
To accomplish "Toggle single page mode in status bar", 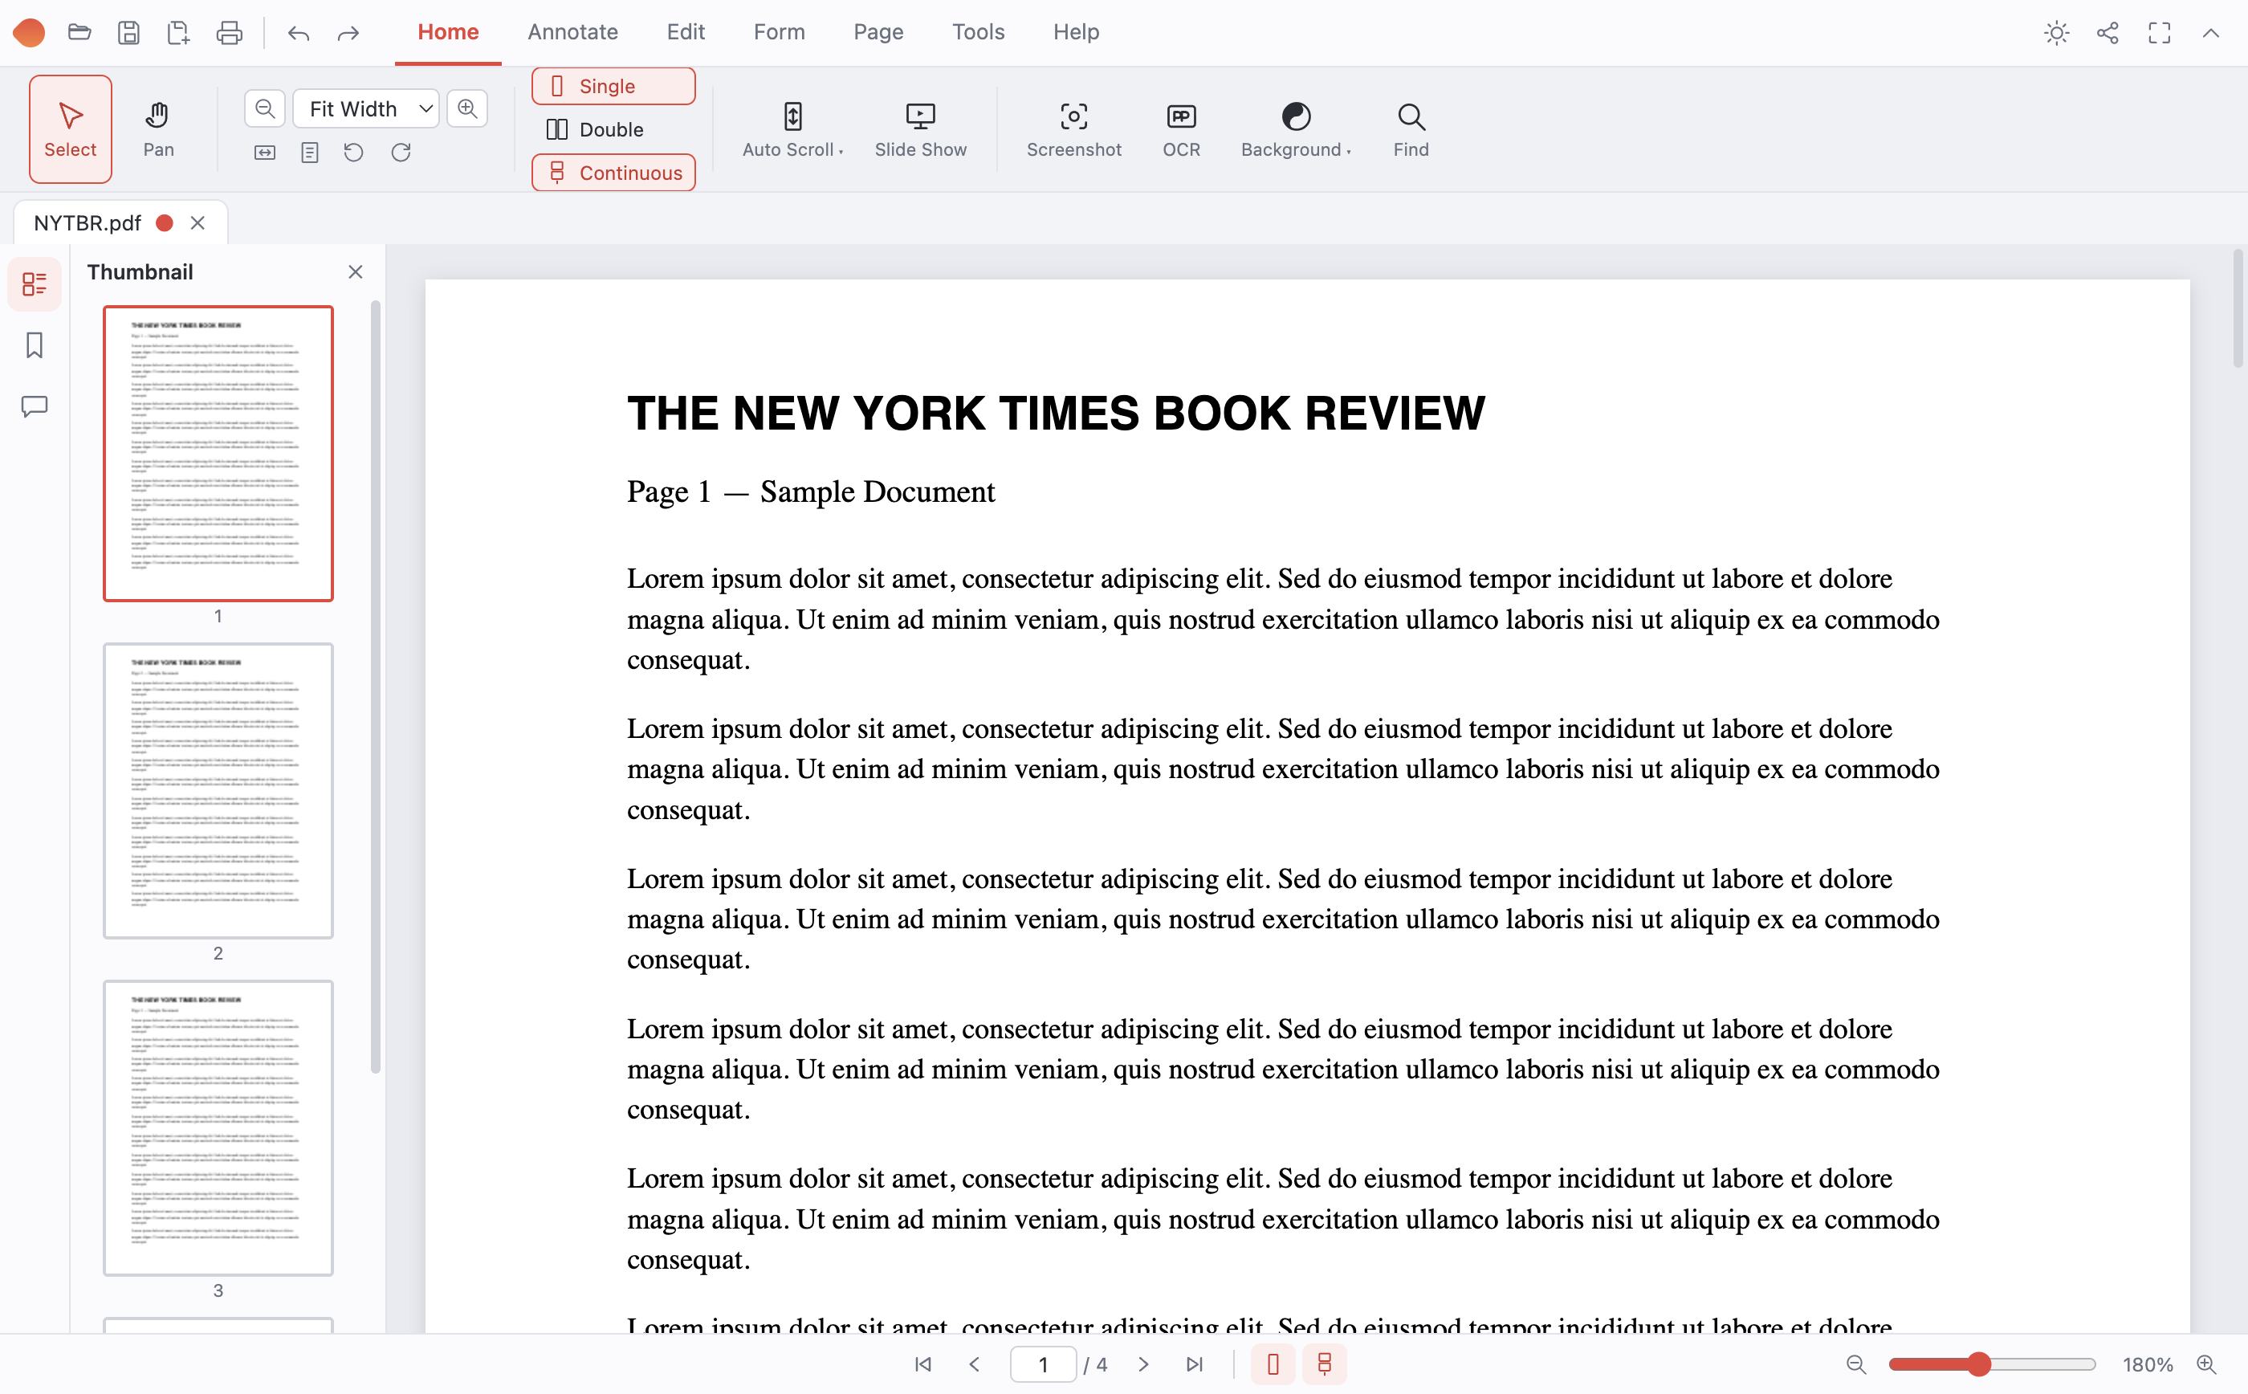I will pyautogui.click(x=1273, y=1364).
